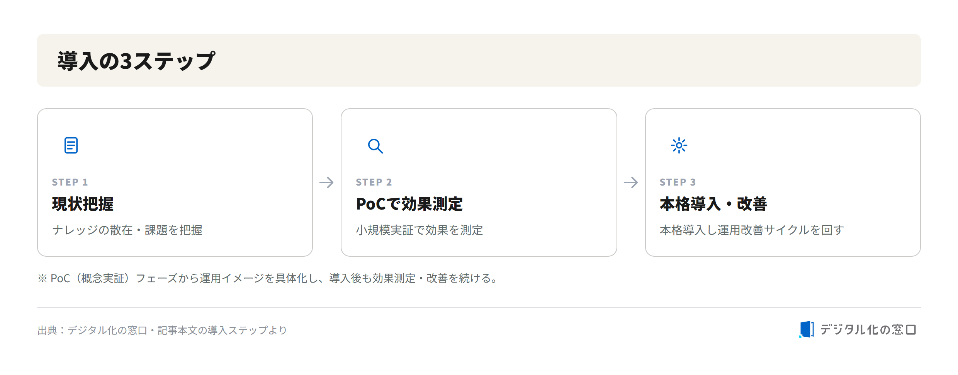Click the STEP 2 label
The height and width of the screenshot is (375, 958).
(x=374, y=182)
